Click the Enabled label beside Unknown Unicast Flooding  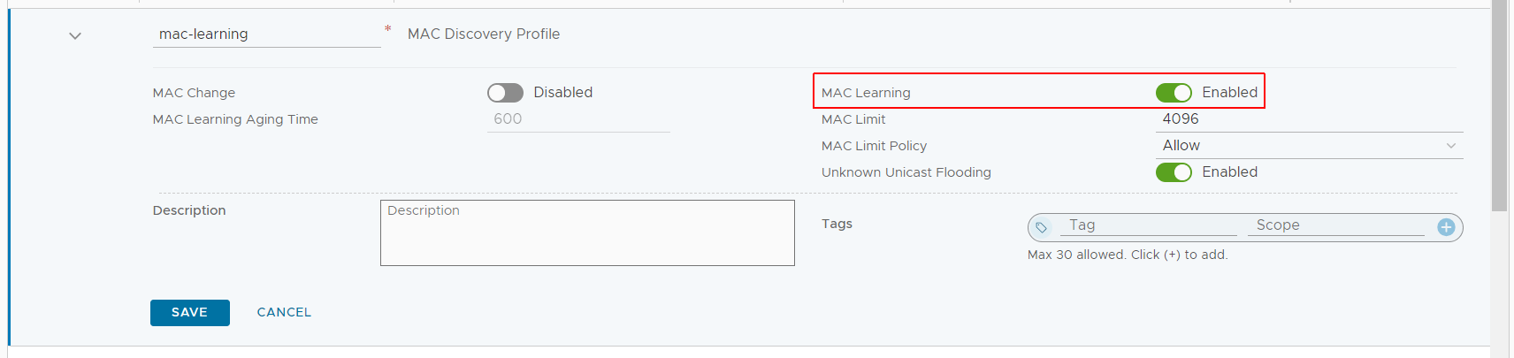[x=1229, y=172]
